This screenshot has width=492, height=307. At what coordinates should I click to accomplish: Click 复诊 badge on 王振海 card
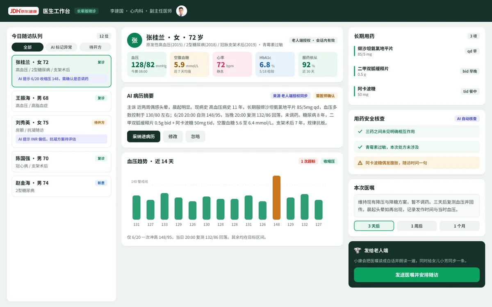coord(101,98)
